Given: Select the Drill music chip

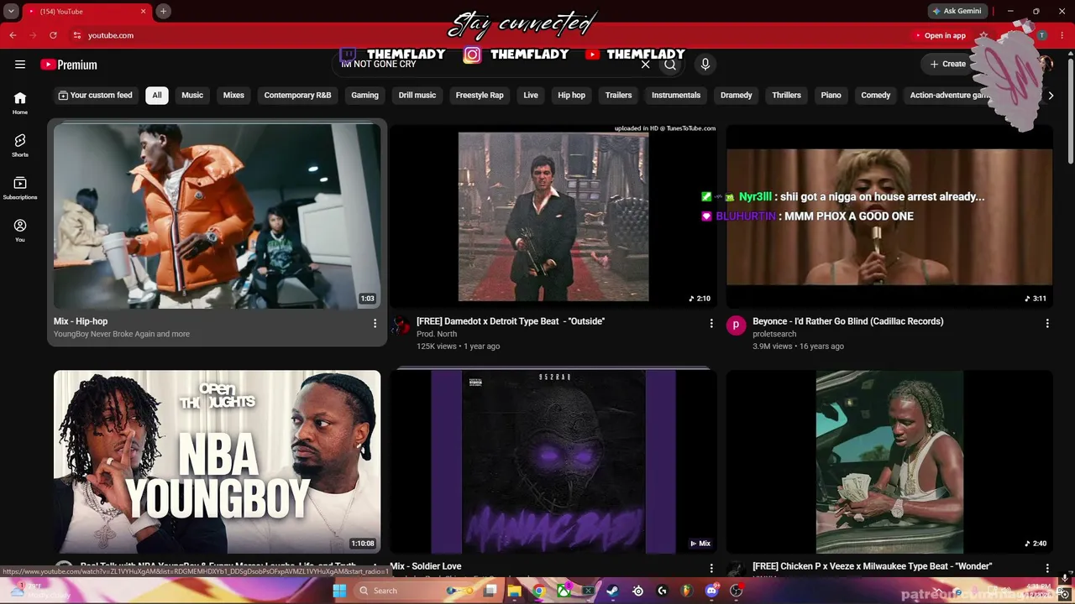Looking at the screenshot, I should pyautogui.click(x=417, y=95).
